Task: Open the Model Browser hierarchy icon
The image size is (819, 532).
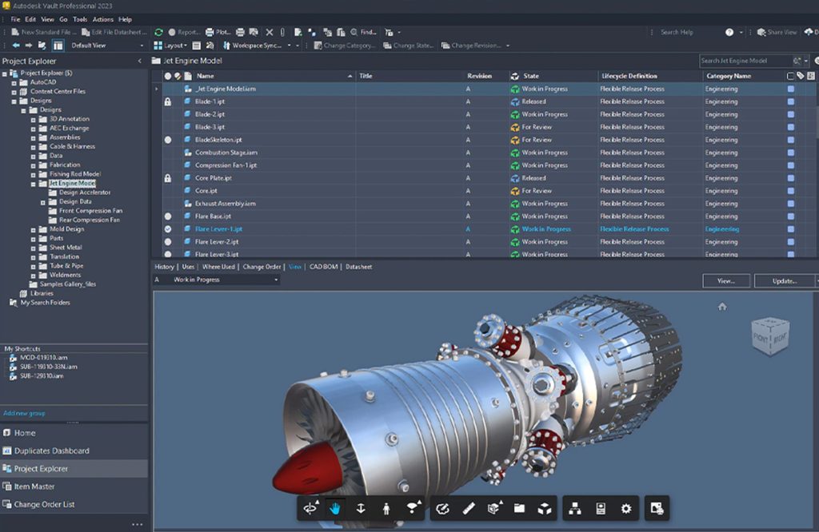Action: 574,508
